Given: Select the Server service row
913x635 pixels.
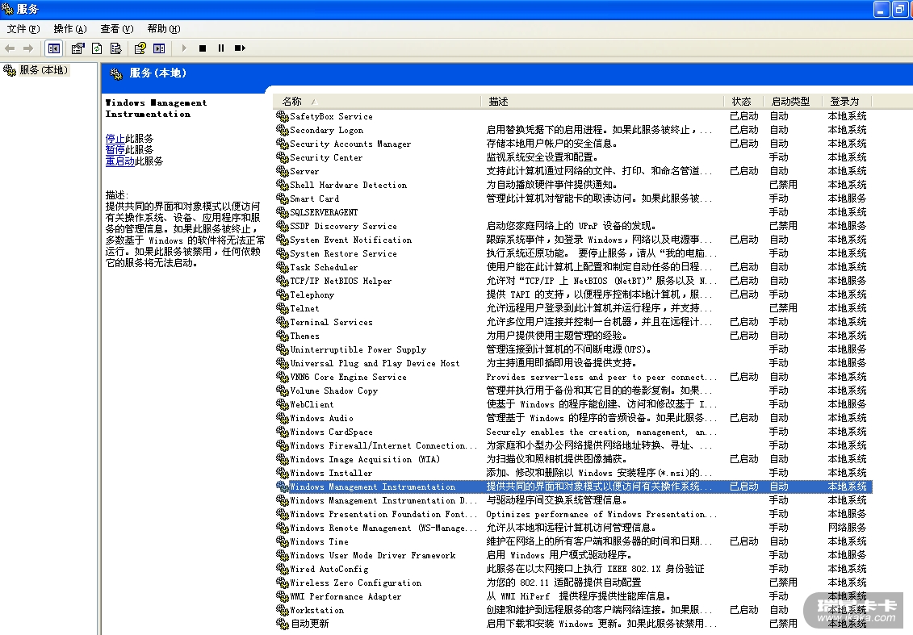Looking at the screenshot, I should click(x=573, y=171).
